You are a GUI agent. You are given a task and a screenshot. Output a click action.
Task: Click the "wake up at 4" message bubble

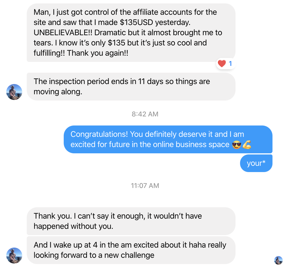[x=131, y=250]
